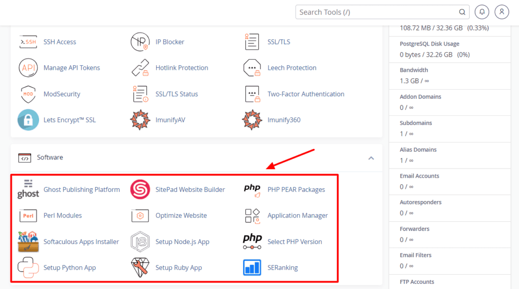Go to SSL/TLS link

[x=279, y=42]
